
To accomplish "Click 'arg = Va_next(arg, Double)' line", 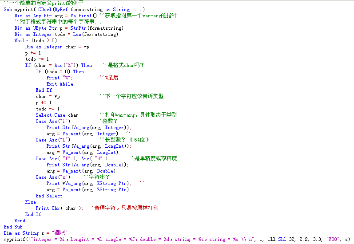I will [81, 171].
